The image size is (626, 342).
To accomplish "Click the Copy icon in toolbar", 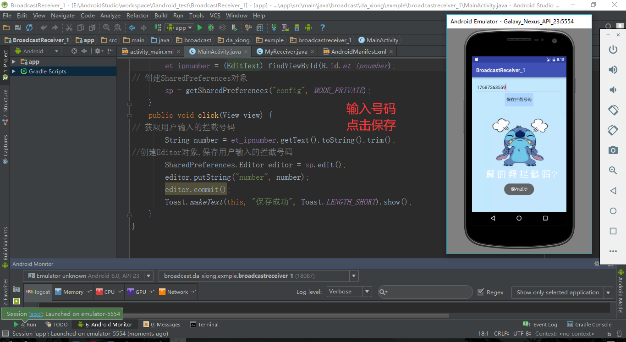I will pyautogui.click(x=81, y=28).
